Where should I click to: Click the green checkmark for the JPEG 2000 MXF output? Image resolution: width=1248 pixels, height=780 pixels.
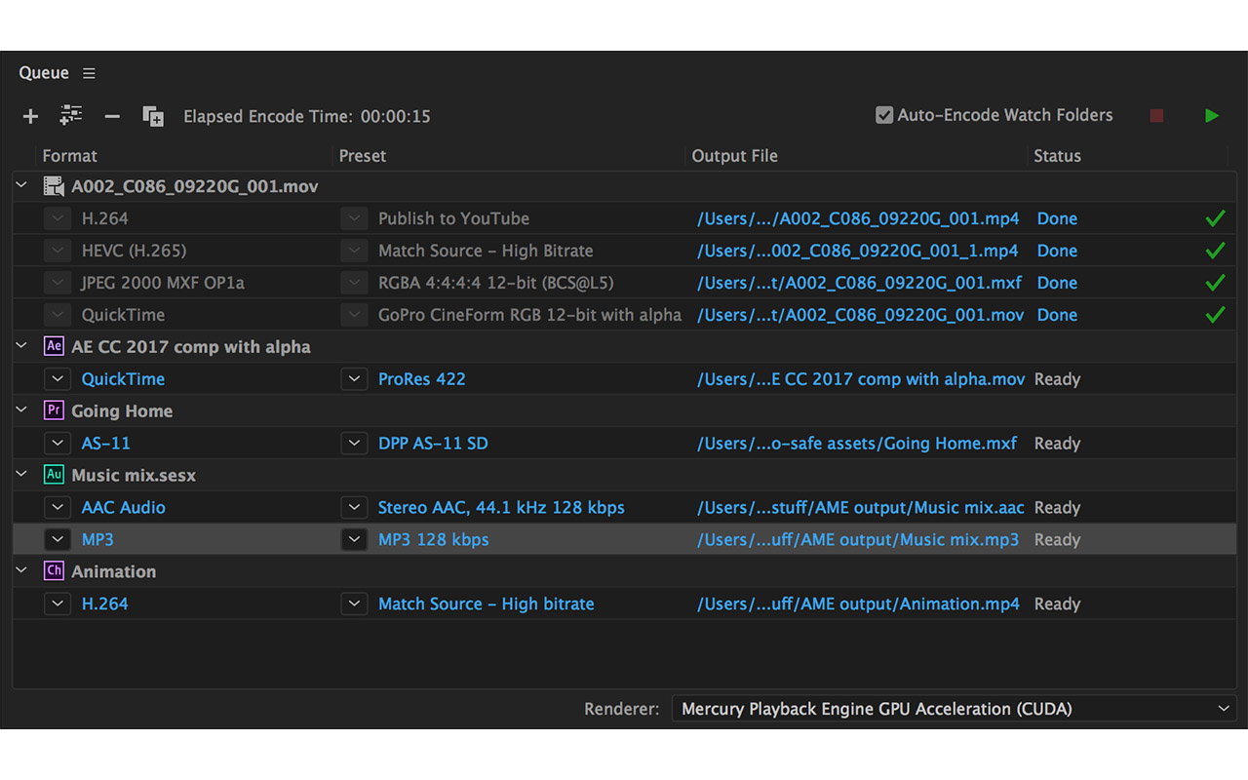click(1215, 283)
